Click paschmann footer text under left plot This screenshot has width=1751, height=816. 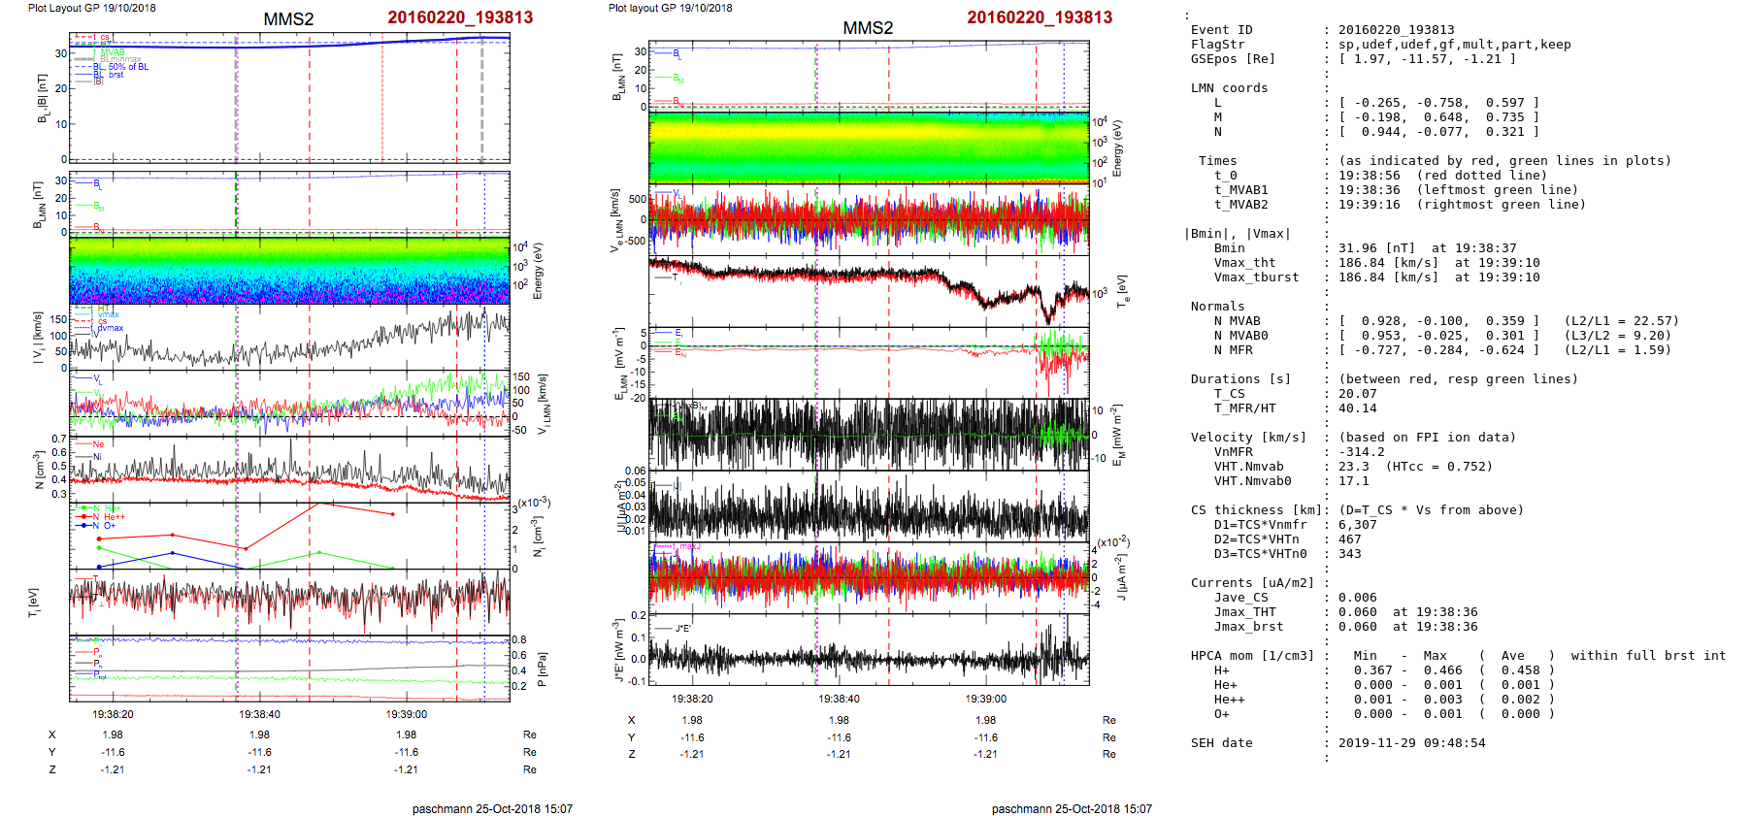[492, 808]
